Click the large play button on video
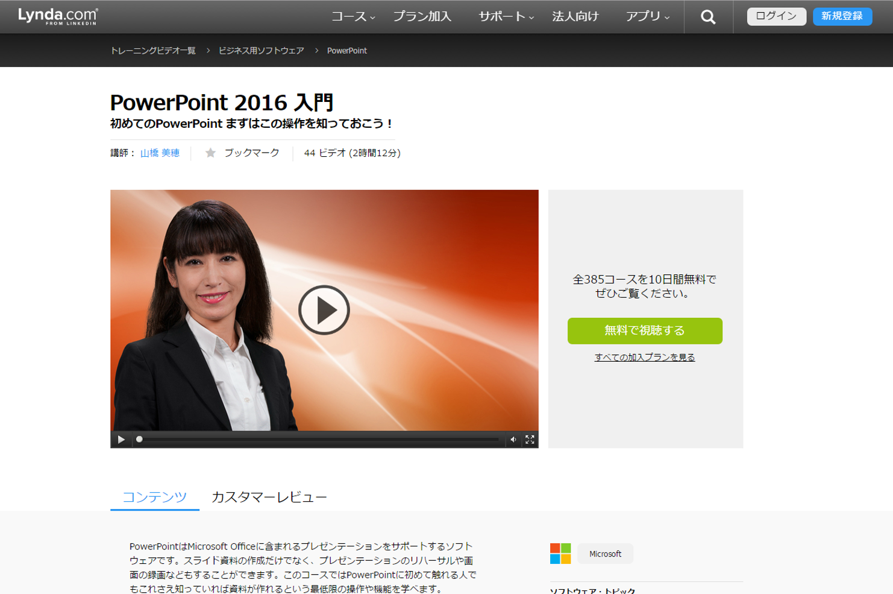This screenshot has width=893, height=594. pyautogui.click(x=324, y=310)
